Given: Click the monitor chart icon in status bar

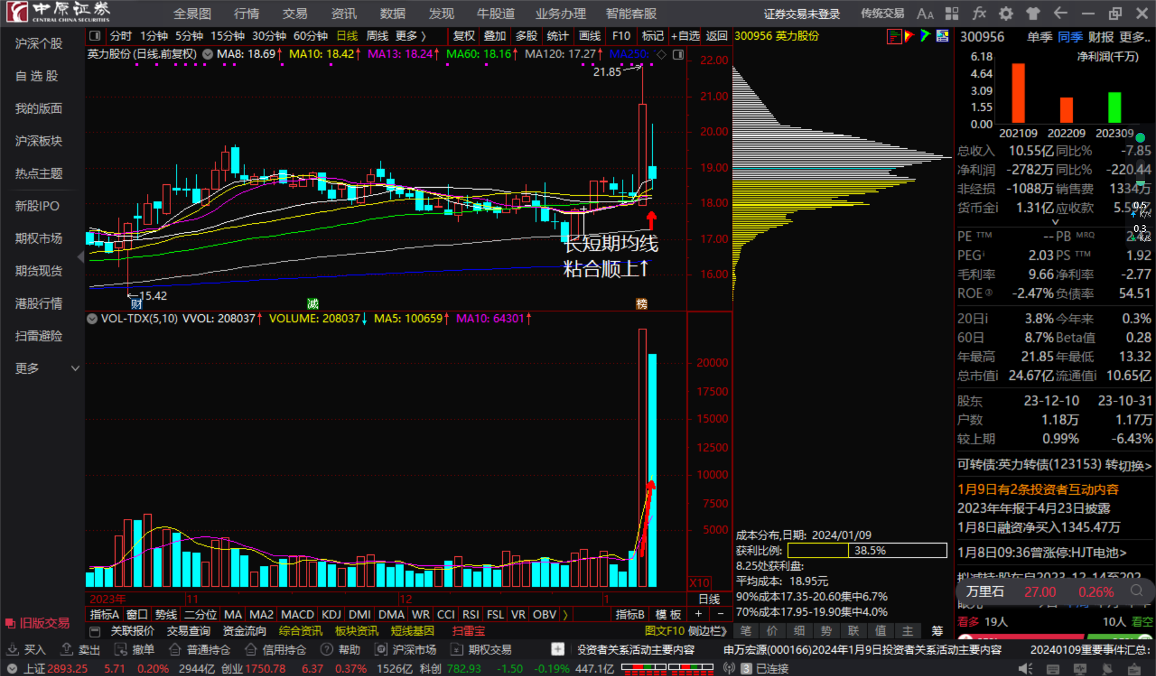Looking at the screenshot, I should click(1080, 669).
